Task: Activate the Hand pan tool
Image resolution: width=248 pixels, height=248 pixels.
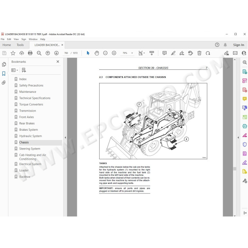Action: (x=97, y=53)
